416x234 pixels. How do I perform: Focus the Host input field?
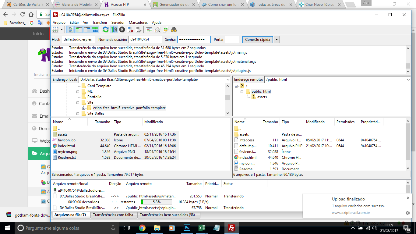click(79, 39)
